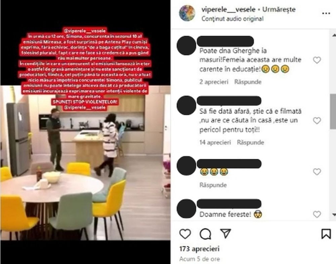
Task: Open comment bubble icon below the comments
Action: pos(205,234)
